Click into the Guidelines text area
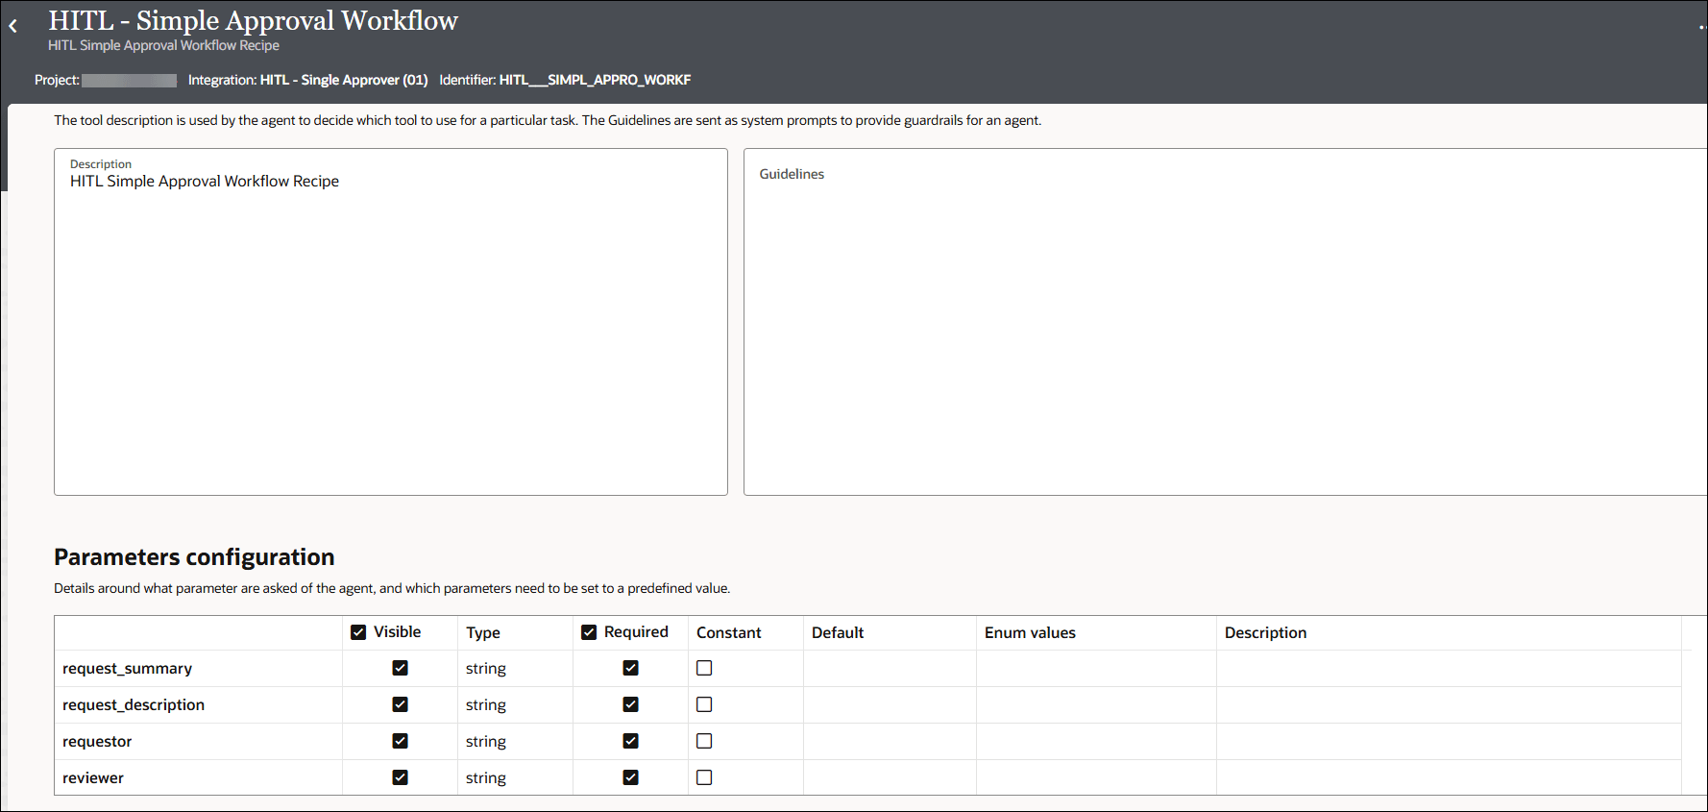Viewport: 1708px width, 812px height. pos(1225,322)
